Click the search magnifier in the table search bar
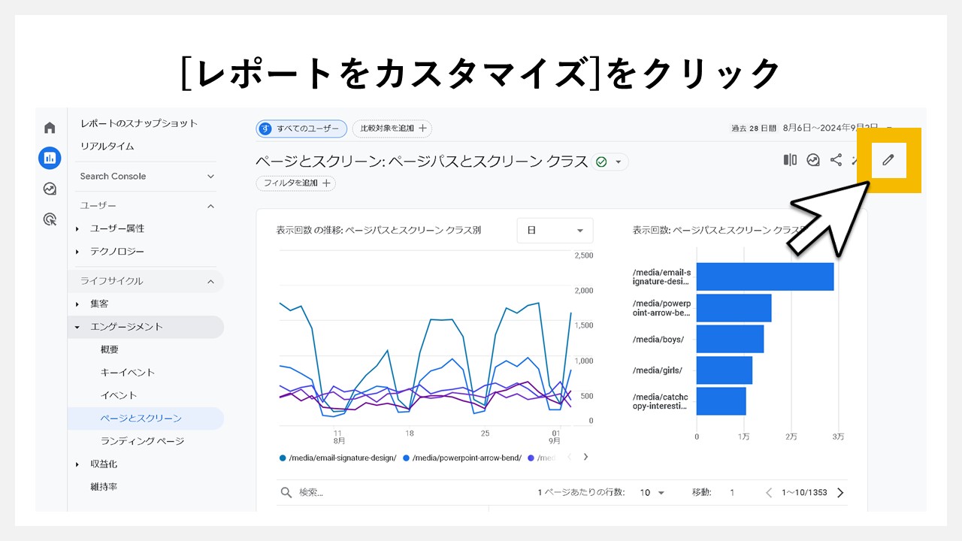 [x=286, y=492]
